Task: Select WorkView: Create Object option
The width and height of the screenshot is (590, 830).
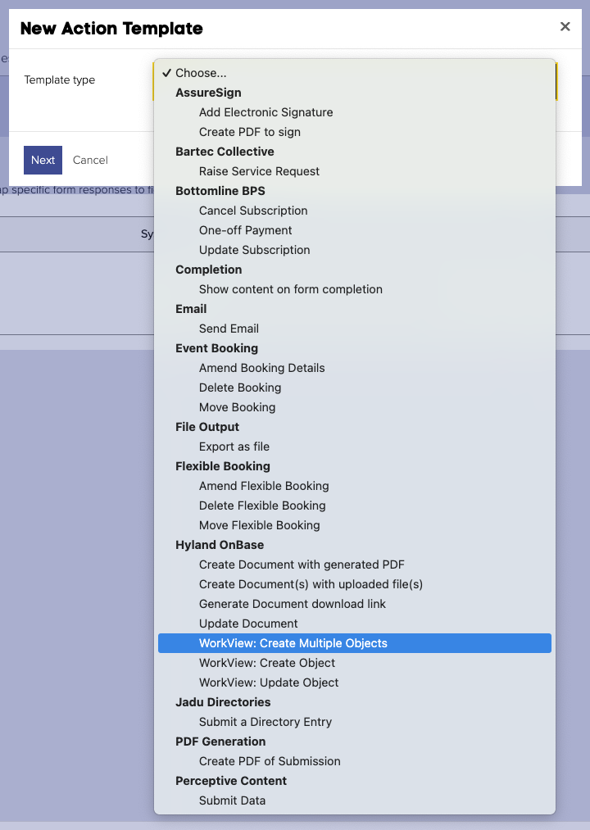Action: (355, 663)
